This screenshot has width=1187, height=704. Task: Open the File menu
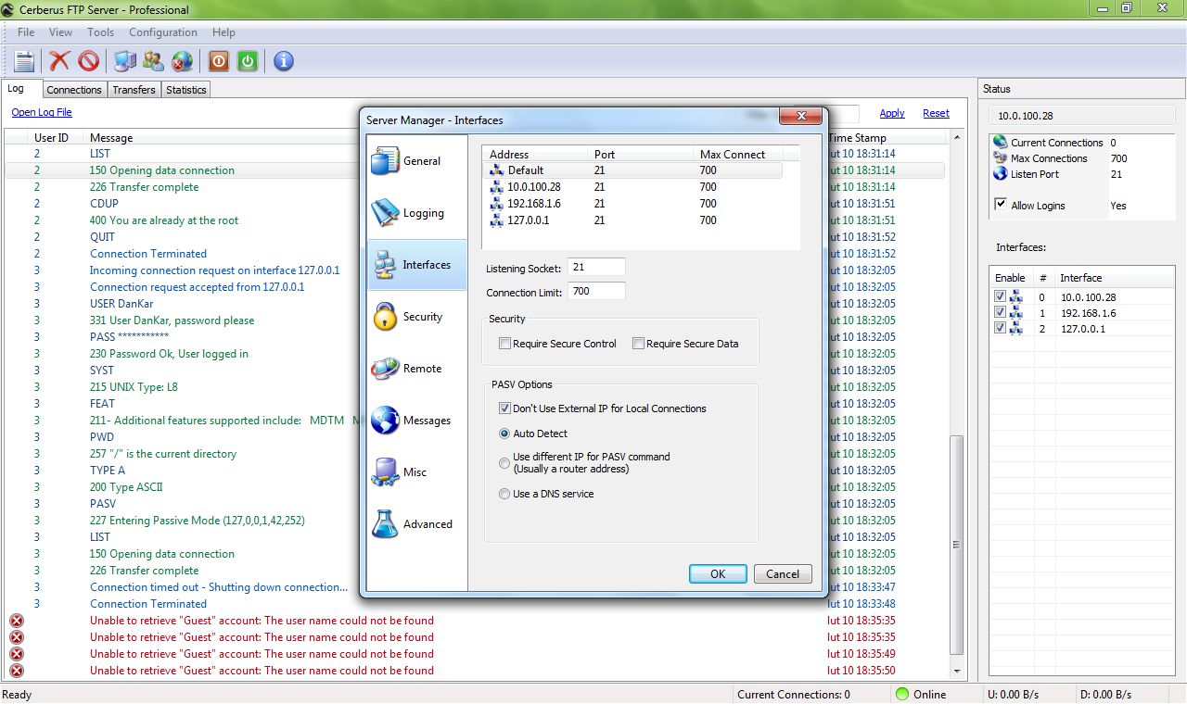(26, 32)
